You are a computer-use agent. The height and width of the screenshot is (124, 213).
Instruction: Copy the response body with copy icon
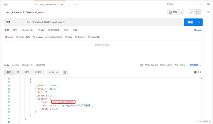coord(195,72)
